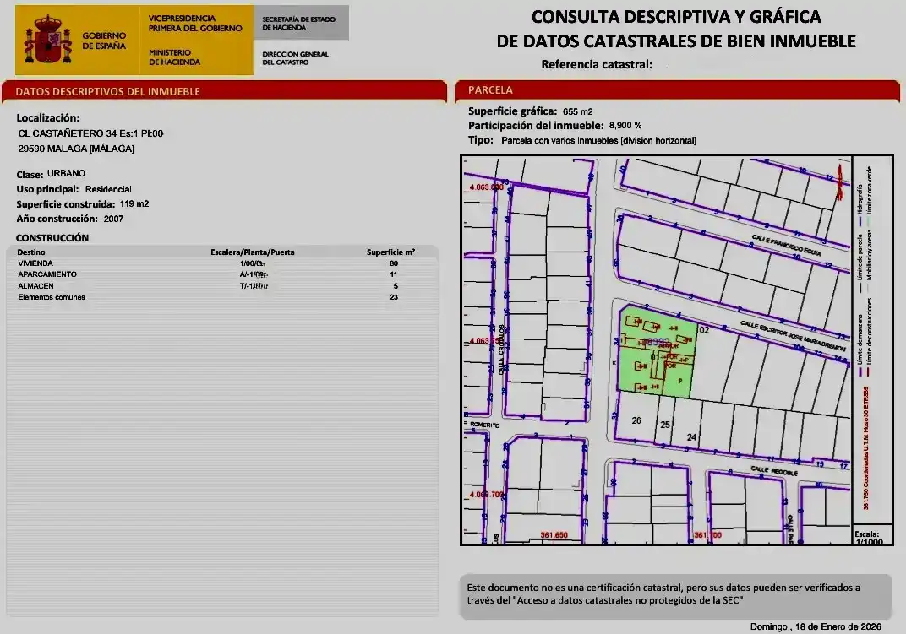The height and width of the screenshot is (634, 906).
Task: Click the 'Elementos comunes' row label
Action: [x=52, y=297]
